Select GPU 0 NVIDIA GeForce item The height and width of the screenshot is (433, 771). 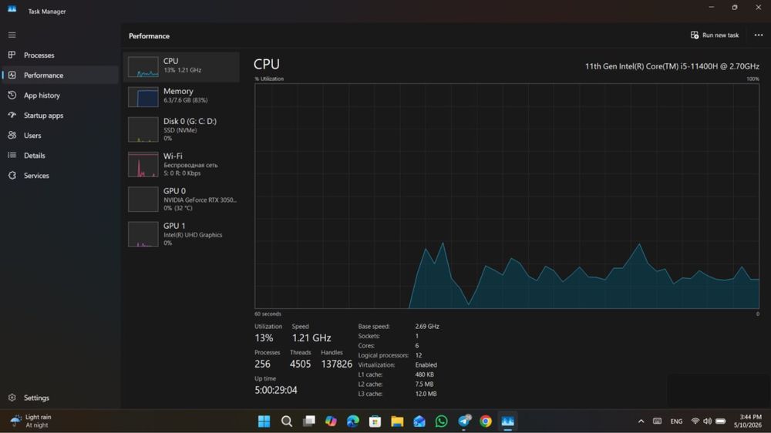181,199
